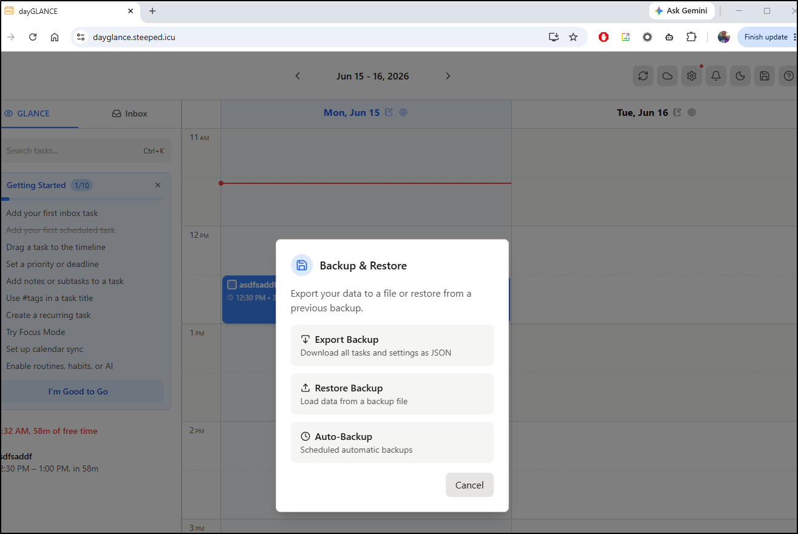Open notifications with the bell icon
Image resolution: width=798 pixels, height=534 pixels.
(x=716, y=76)
